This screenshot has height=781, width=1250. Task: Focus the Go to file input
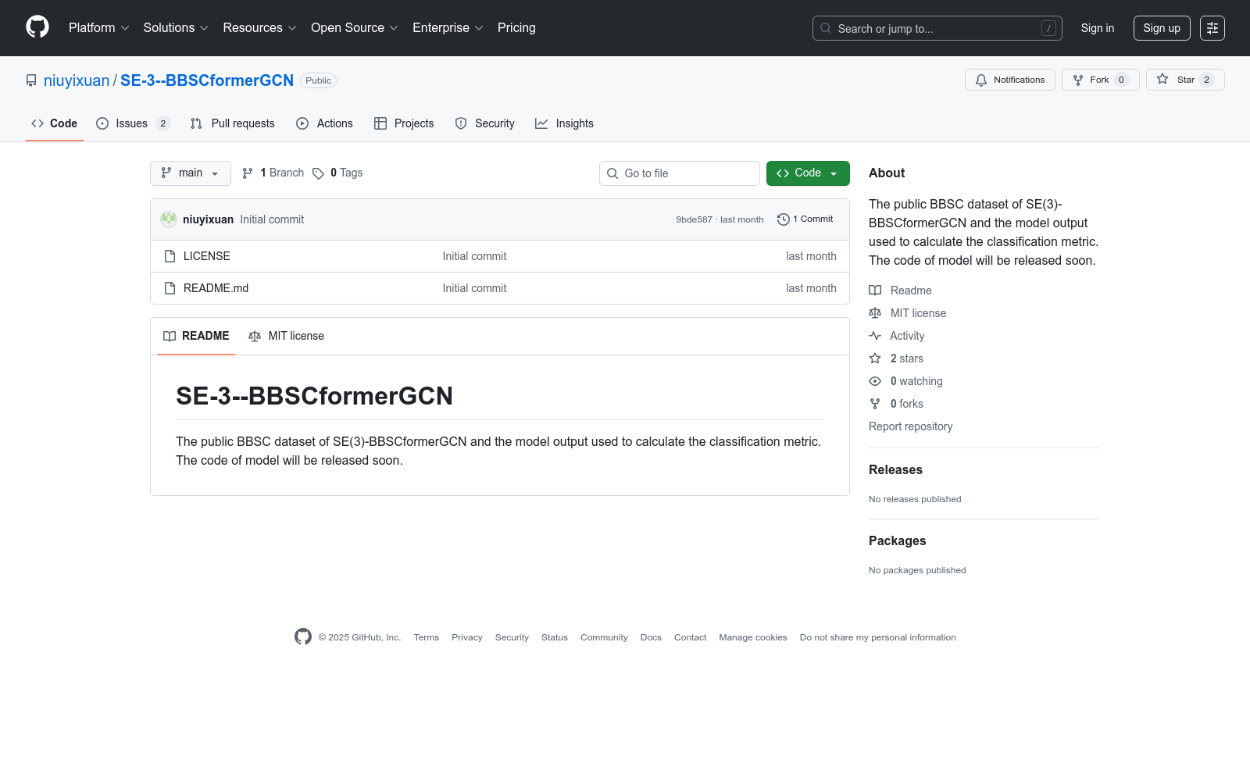[680, 173]
